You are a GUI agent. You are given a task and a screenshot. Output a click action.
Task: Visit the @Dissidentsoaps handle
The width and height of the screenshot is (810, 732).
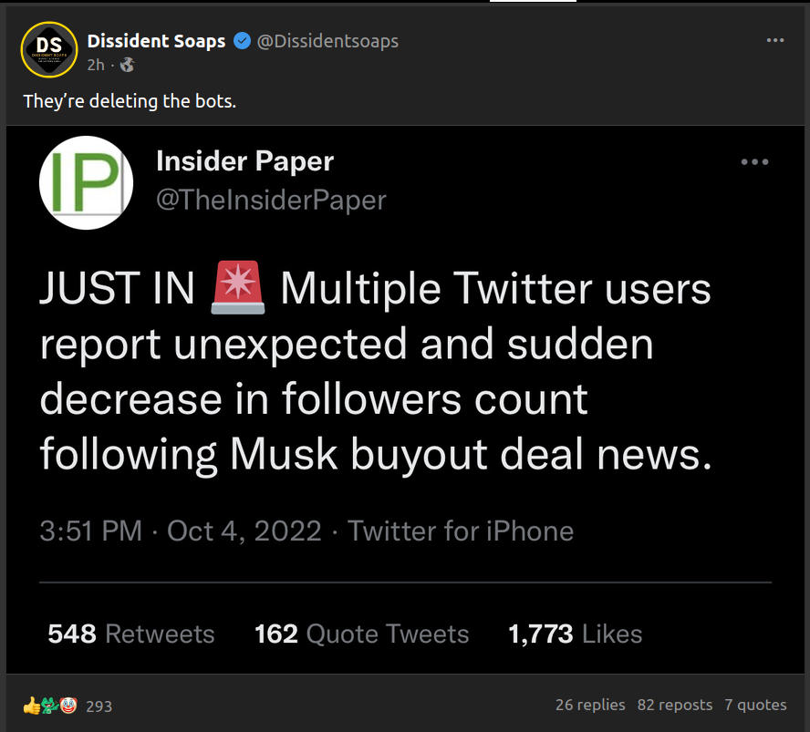coord(327,41)
